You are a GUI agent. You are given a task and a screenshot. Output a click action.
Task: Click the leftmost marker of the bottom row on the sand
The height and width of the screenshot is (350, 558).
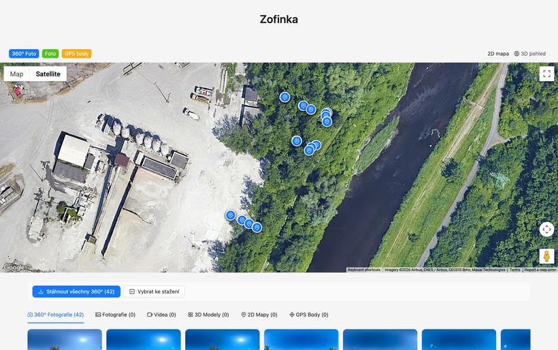[x=231, y=215]
